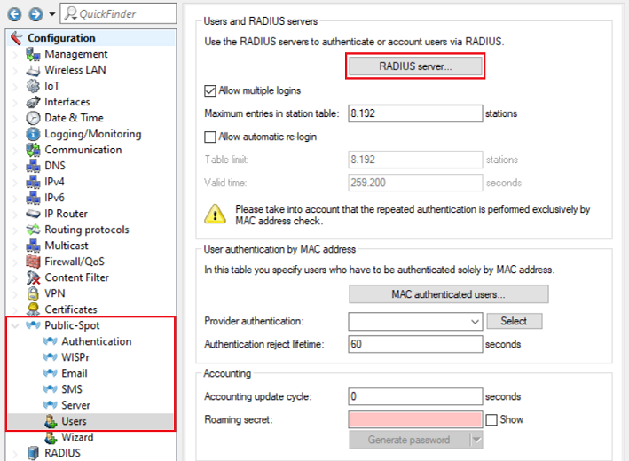The height and width of the screenshot is (461, 629).
Task: Open the Firewall/QoS brick wall icon
Action: click(x=33, y=262)
